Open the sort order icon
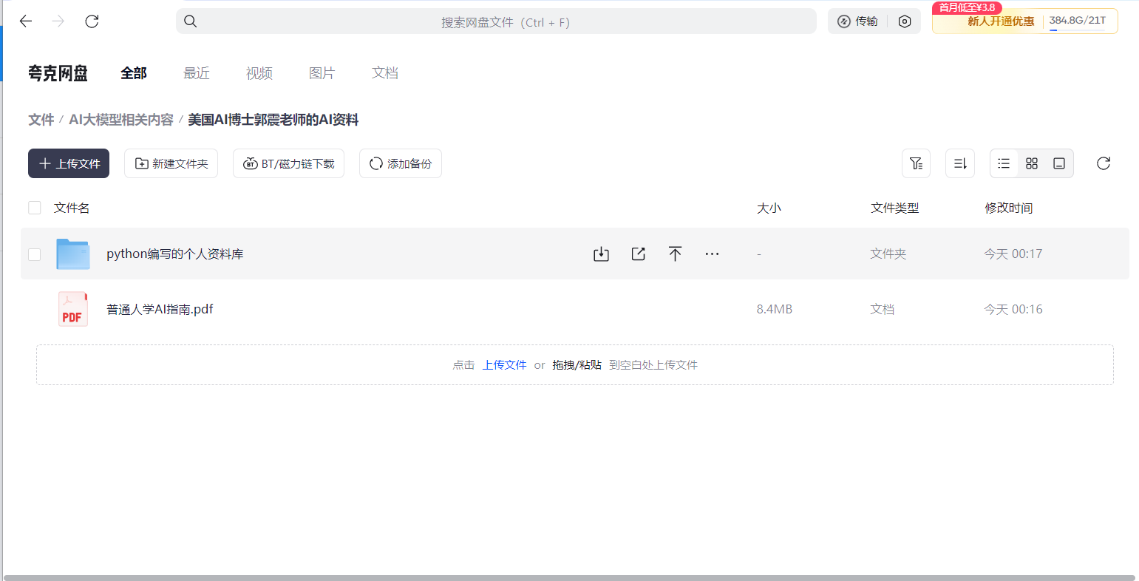Image resolution: width=1139 pixels, height=581 pixels. pyautogui.click(x=960, y=163)
